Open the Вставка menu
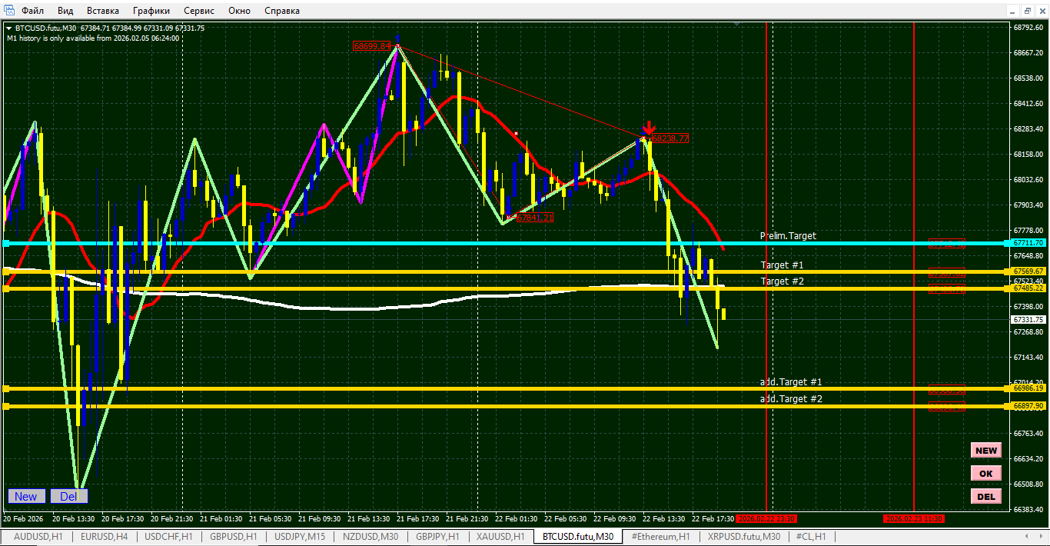This screenshot has width=1050, height=546. point(103,11)
